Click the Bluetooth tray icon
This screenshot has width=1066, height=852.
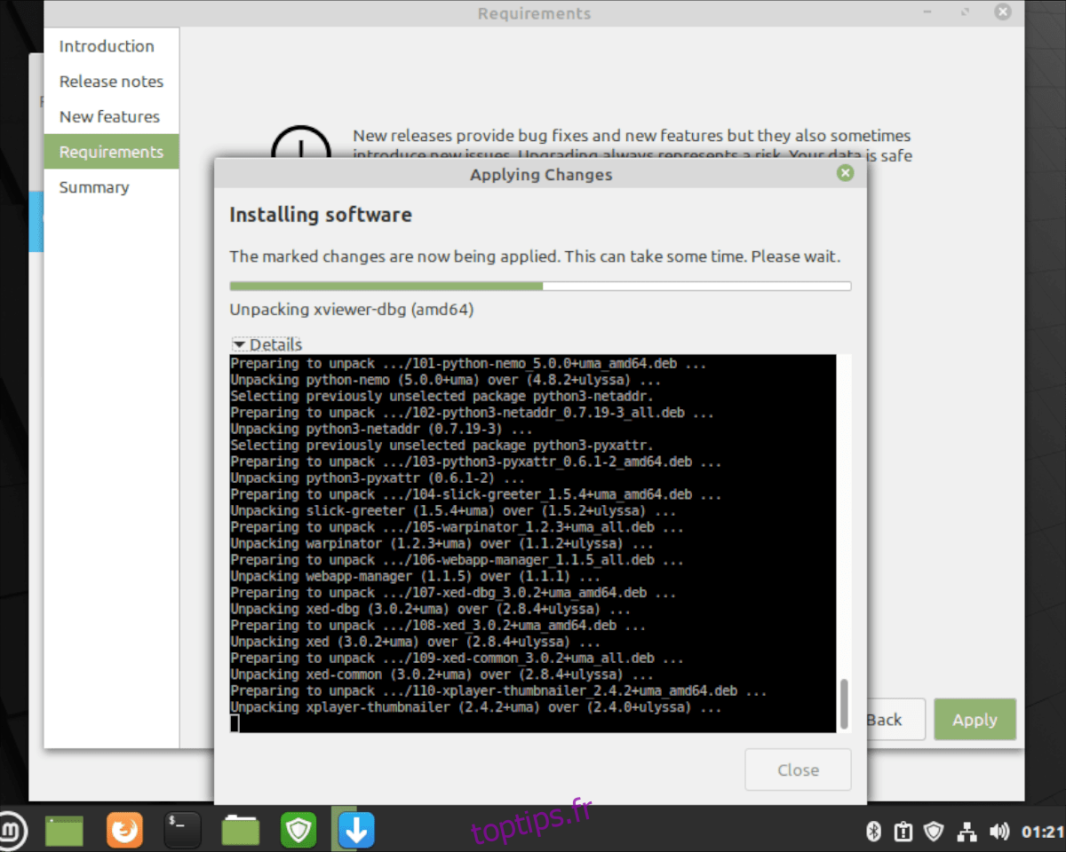(872, 832)
